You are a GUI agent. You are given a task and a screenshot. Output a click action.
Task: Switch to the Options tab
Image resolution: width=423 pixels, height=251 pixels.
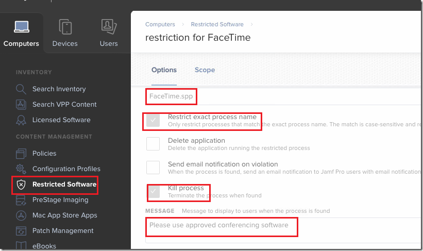(164, 70)
